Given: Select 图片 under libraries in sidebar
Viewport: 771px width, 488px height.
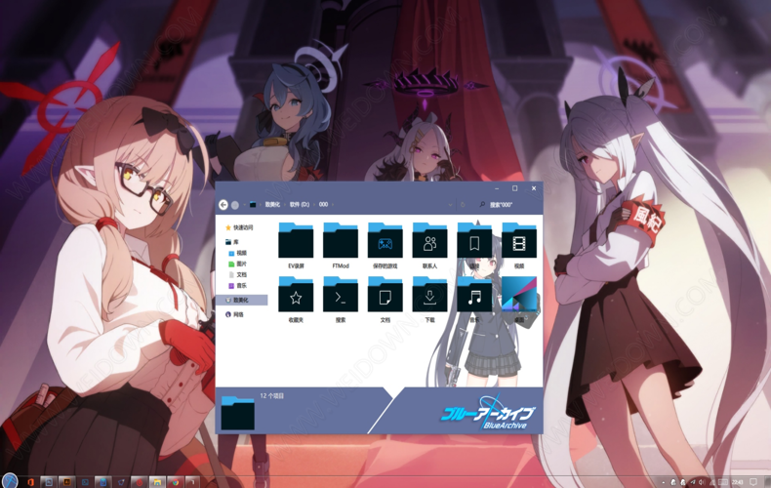Looking at the screenshot, I should (238, 264).
